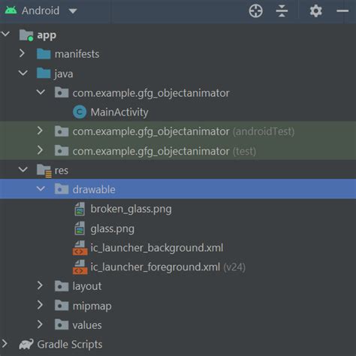
Task: Collapse the java folder chevron
Action: pos(23,73)
